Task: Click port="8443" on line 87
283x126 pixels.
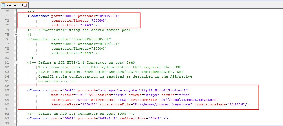Action: (x=63, y=90)
